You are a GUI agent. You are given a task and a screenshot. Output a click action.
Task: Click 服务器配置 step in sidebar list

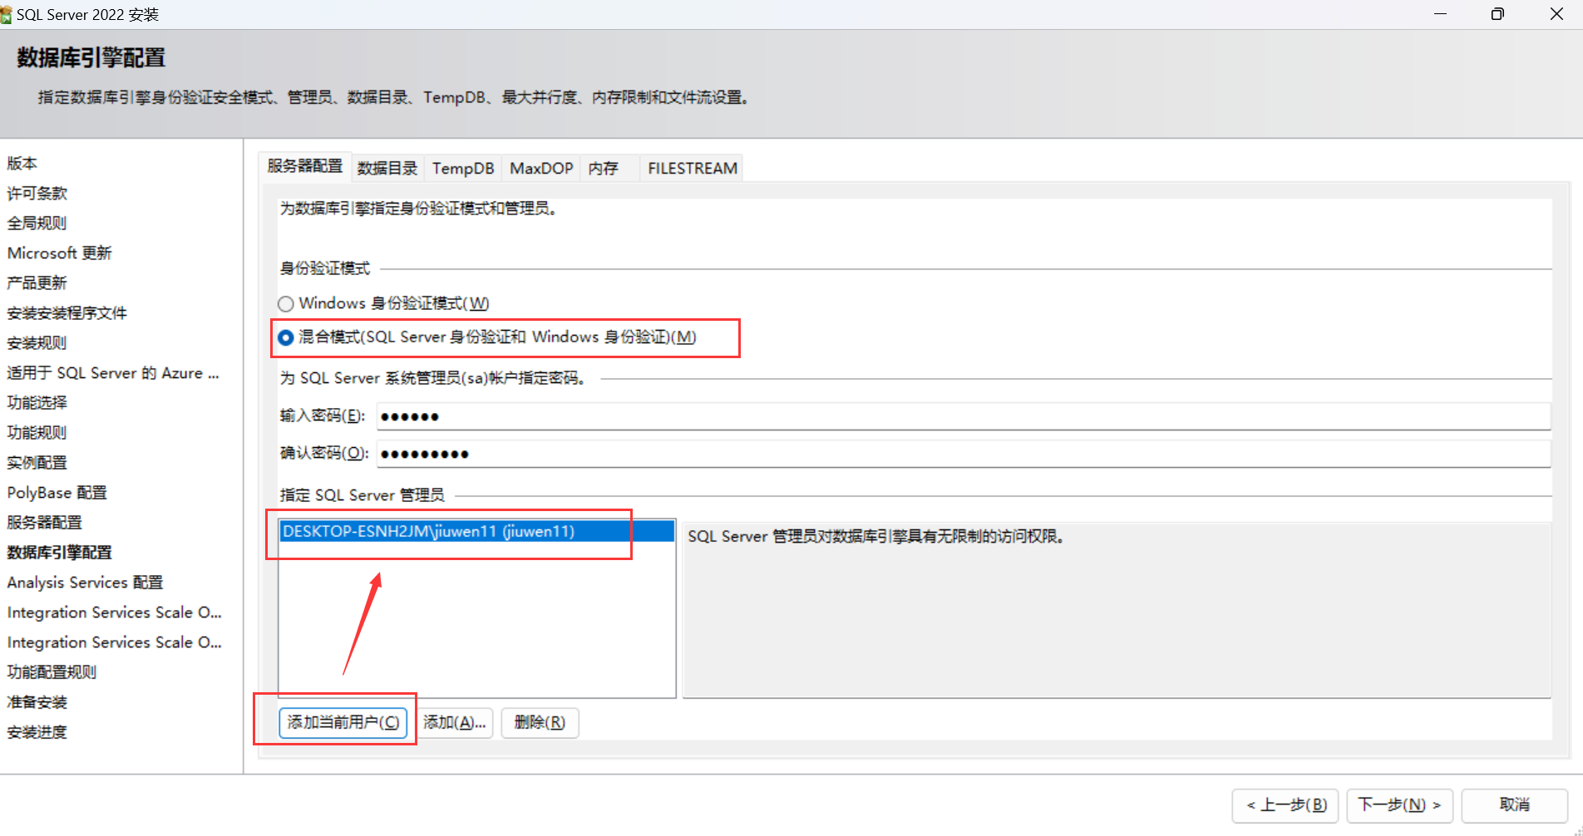coord(45,523)
